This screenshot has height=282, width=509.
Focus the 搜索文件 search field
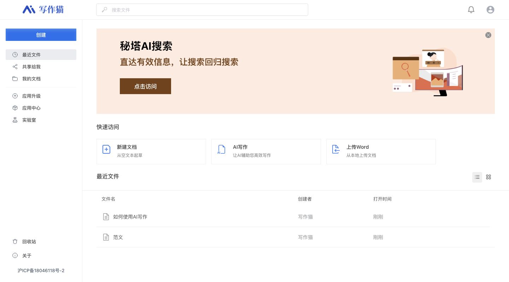tap(202, 10)
